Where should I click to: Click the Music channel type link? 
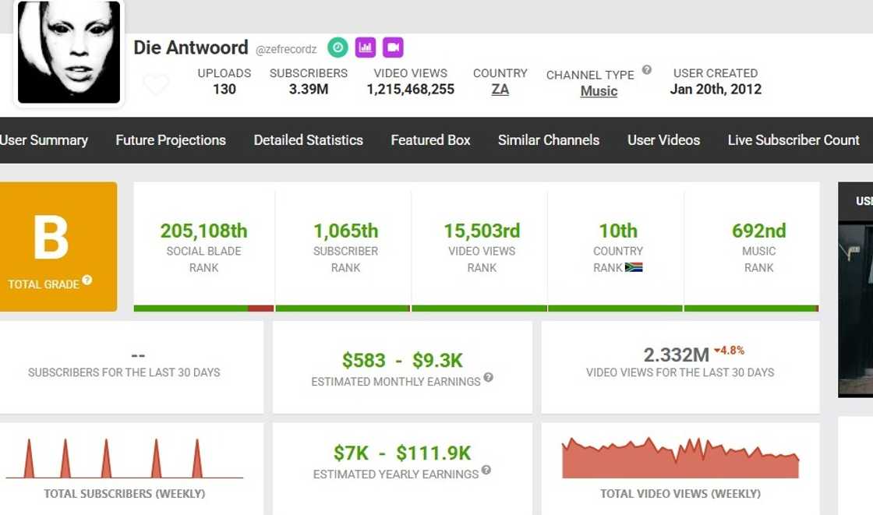point(599,91)
